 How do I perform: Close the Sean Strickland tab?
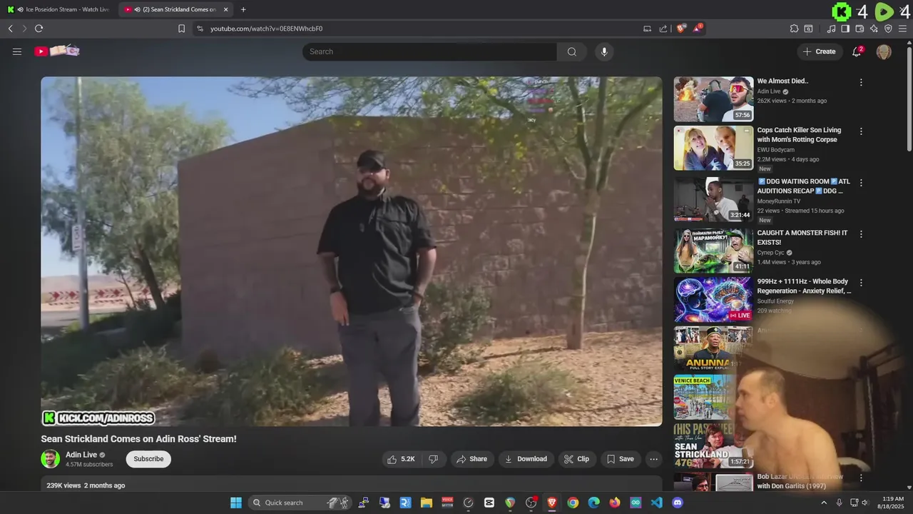coord(226,9)
